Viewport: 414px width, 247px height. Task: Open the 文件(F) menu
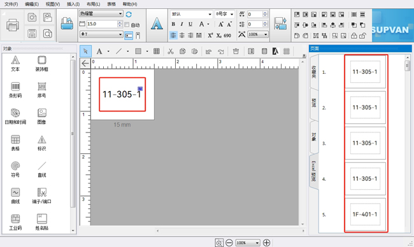pyautogui.click(x=11, y=4)
